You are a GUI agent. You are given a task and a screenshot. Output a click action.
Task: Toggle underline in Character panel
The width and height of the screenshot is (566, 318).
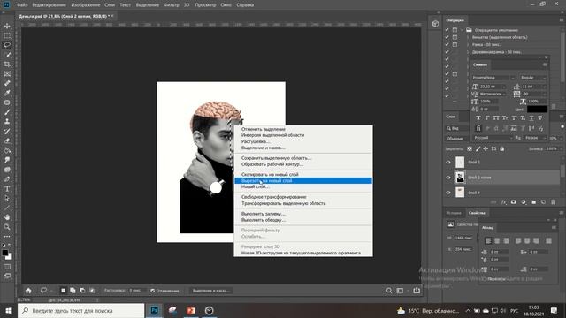point(532,117)
